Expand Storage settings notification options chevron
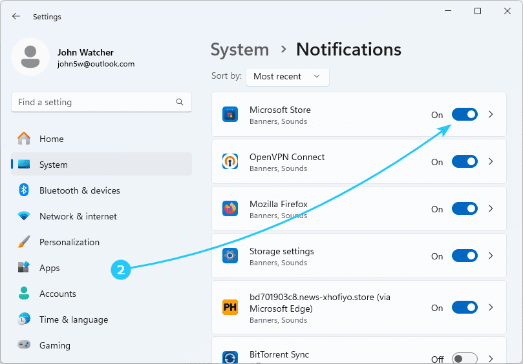Image resolution: width=523 pixels, height=364 pixels. pyautogui.click(x=491, y=256)
